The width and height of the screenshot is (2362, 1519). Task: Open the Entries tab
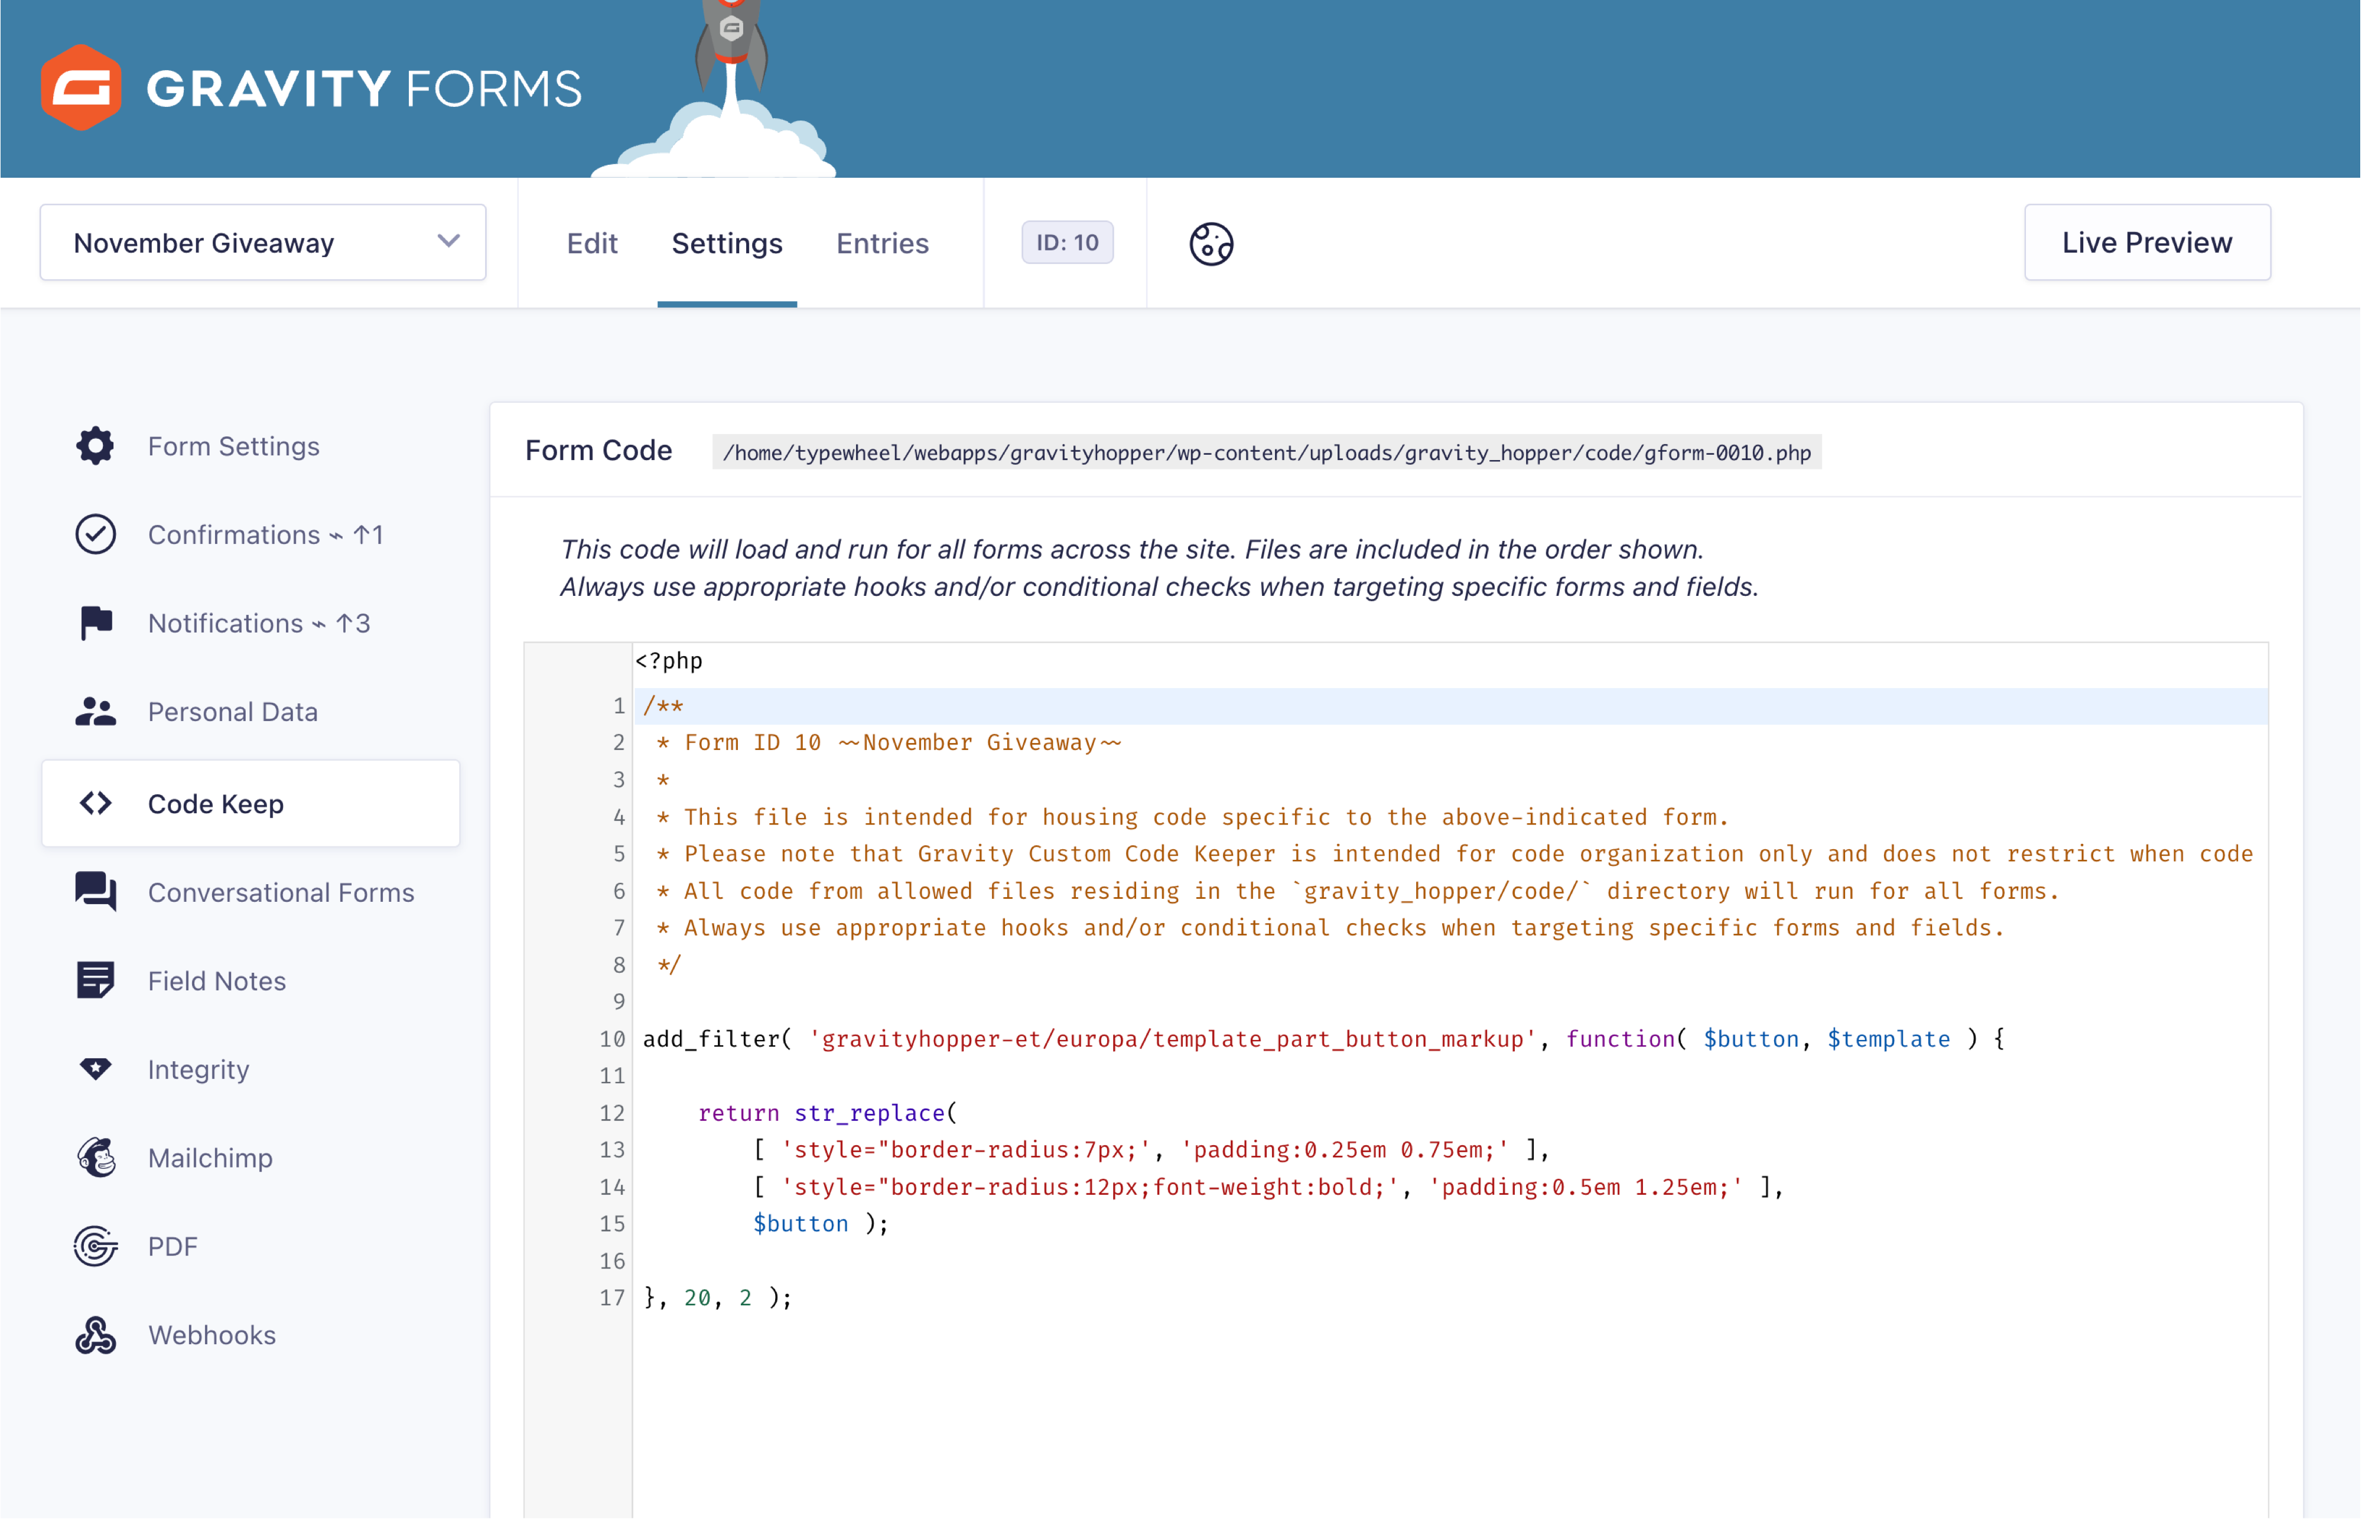point(882,244)
